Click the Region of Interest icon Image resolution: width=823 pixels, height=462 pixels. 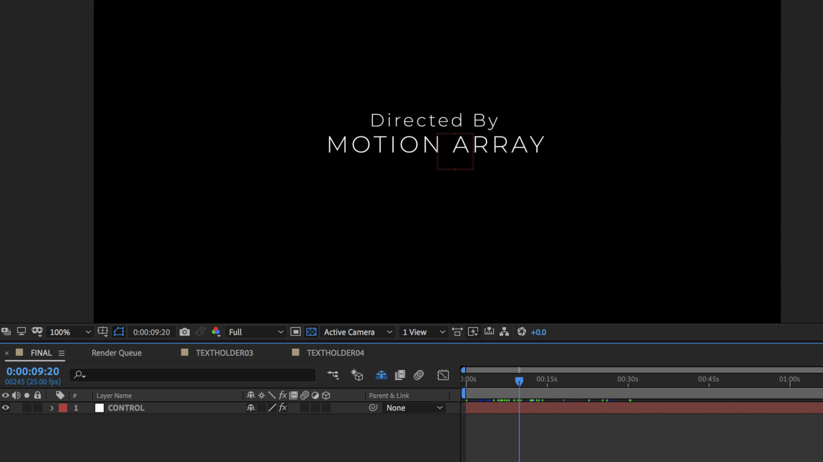[295, 332]
